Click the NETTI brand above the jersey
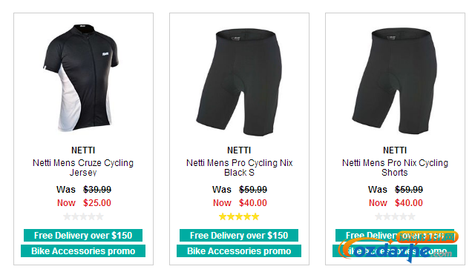The image size is (475, 272). tap(83, 150)
